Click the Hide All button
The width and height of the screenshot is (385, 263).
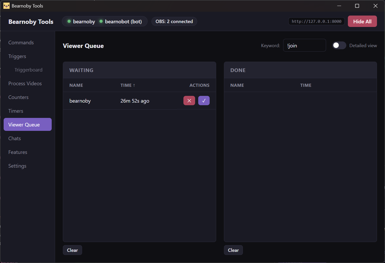[x=362, y=21]
